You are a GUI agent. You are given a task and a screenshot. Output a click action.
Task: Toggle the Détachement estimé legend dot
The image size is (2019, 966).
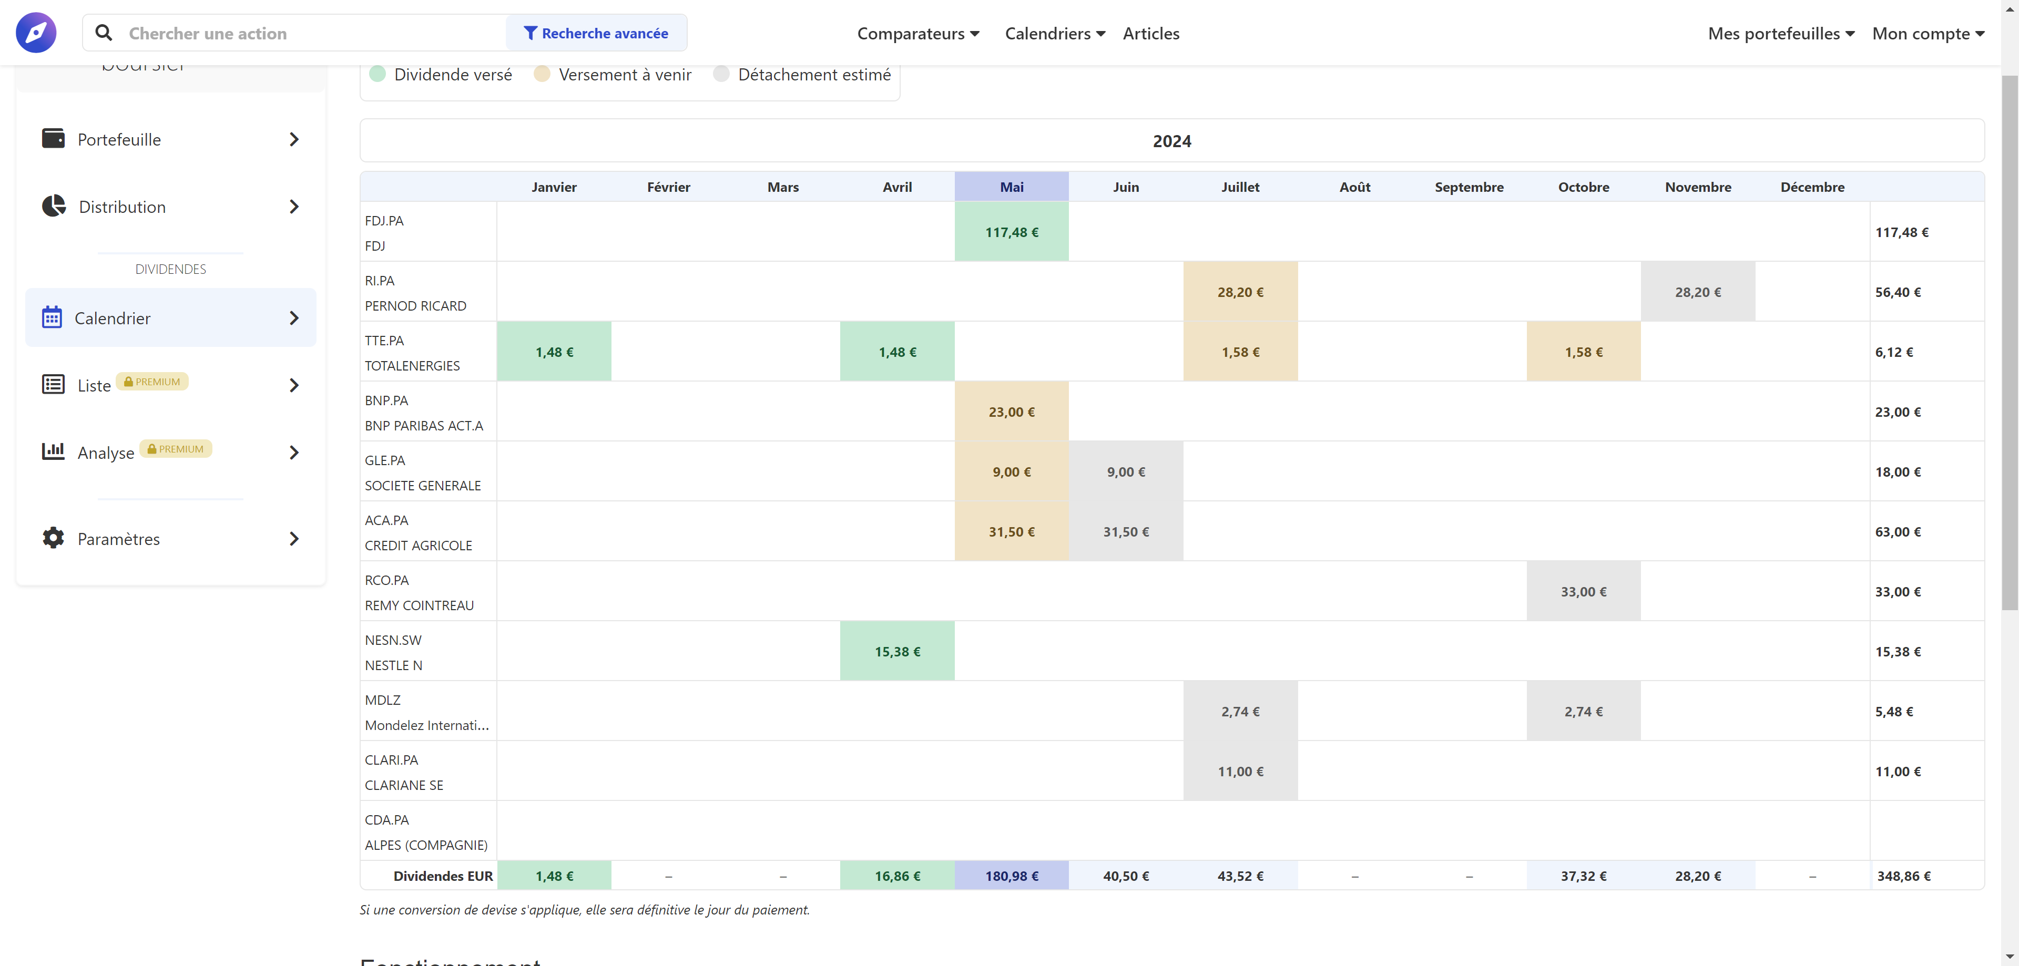click(x=721, y=75)
